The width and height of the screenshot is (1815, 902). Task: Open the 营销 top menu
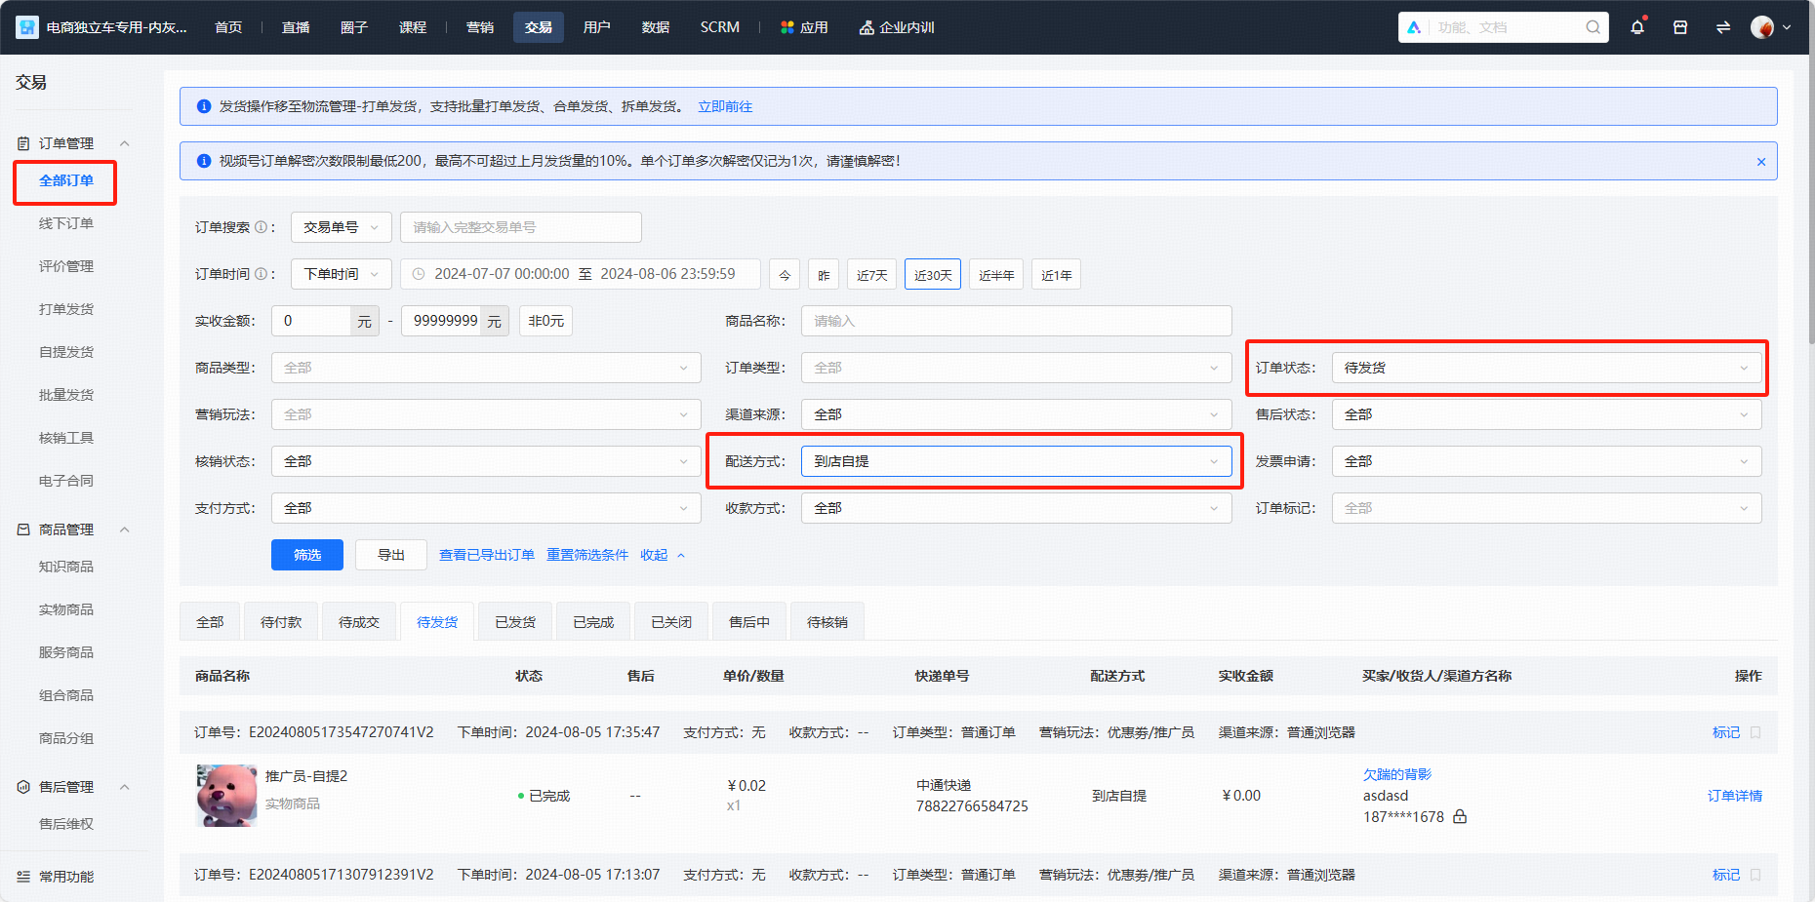(479, 27)
